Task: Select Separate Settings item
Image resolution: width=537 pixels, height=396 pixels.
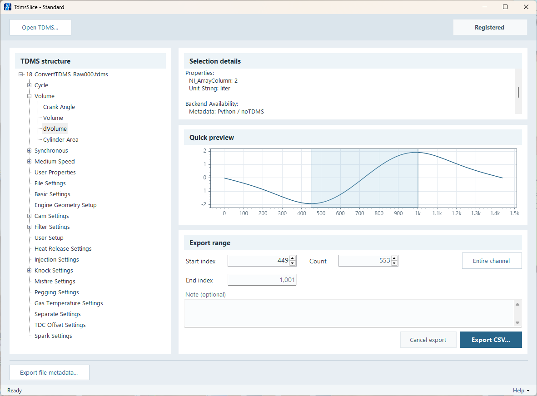Action: pyautogui.click(x=58, y=314)
